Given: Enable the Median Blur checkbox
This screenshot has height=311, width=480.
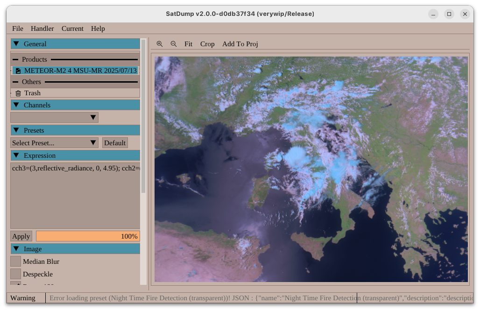Looking at the screenshot, I should 16,262.
